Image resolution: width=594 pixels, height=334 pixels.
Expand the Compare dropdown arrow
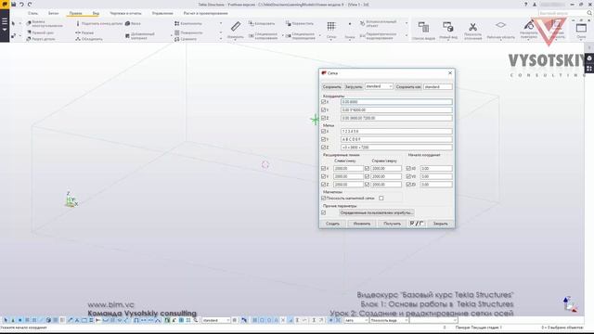[221, 39]
